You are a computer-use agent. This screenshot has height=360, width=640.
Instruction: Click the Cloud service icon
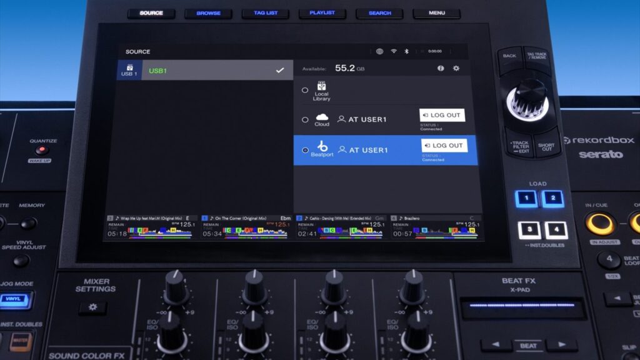pos(322,117)
